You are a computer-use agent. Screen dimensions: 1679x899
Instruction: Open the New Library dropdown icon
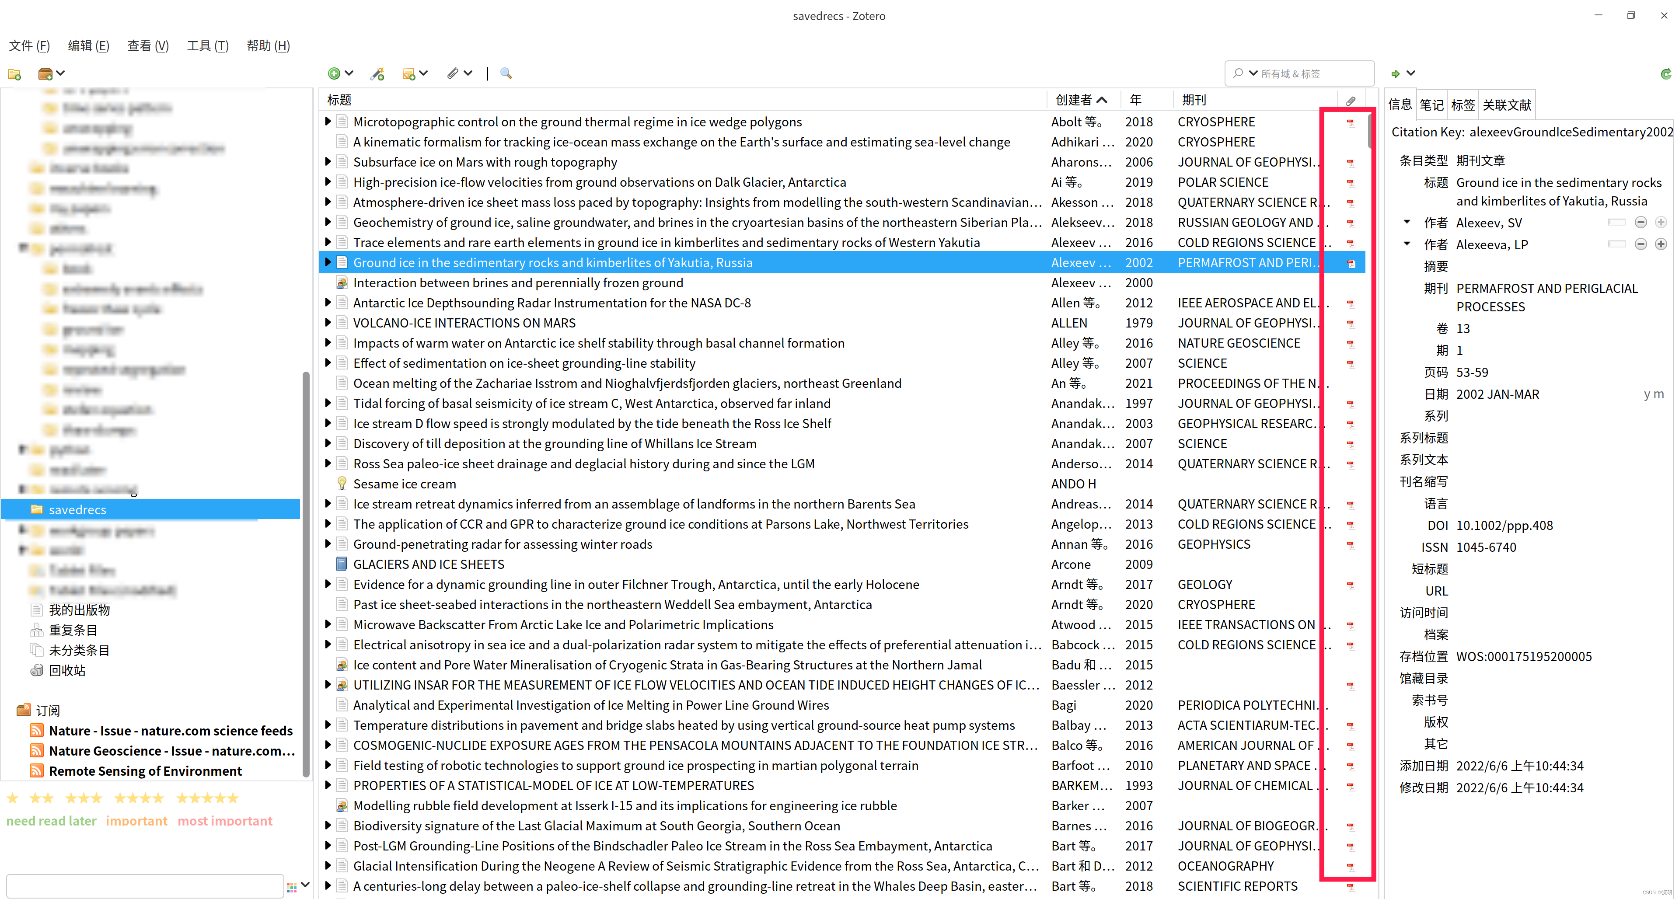51,73
